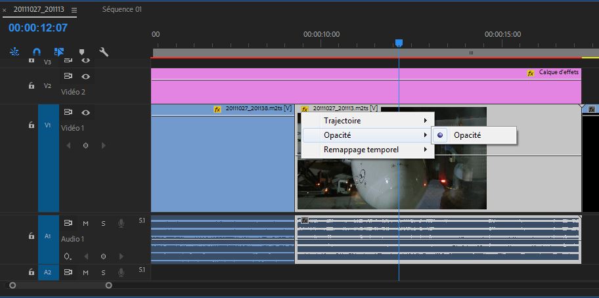Enable voice-over microphone on Audio 1
599x298 pixels.
click(x=121, y=224)
